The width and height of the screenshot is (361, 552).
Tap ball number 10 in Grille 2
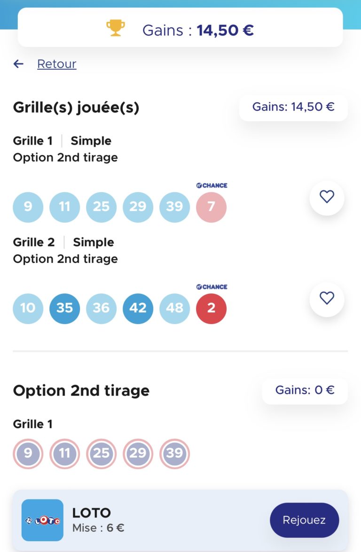coord(28,308)
